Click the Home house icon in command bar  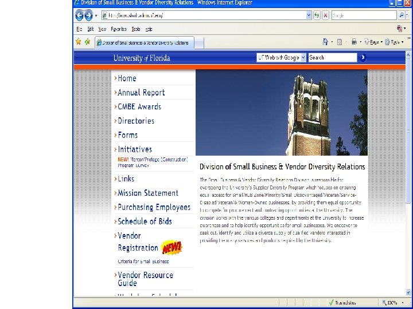(326, 42)
